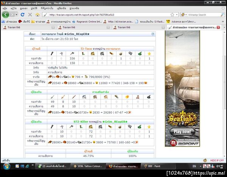Open the Adsense bookmark on toolbar
The height and width of the screenshot is (177, 227).
pyautogui.click(x=181, y=22)
